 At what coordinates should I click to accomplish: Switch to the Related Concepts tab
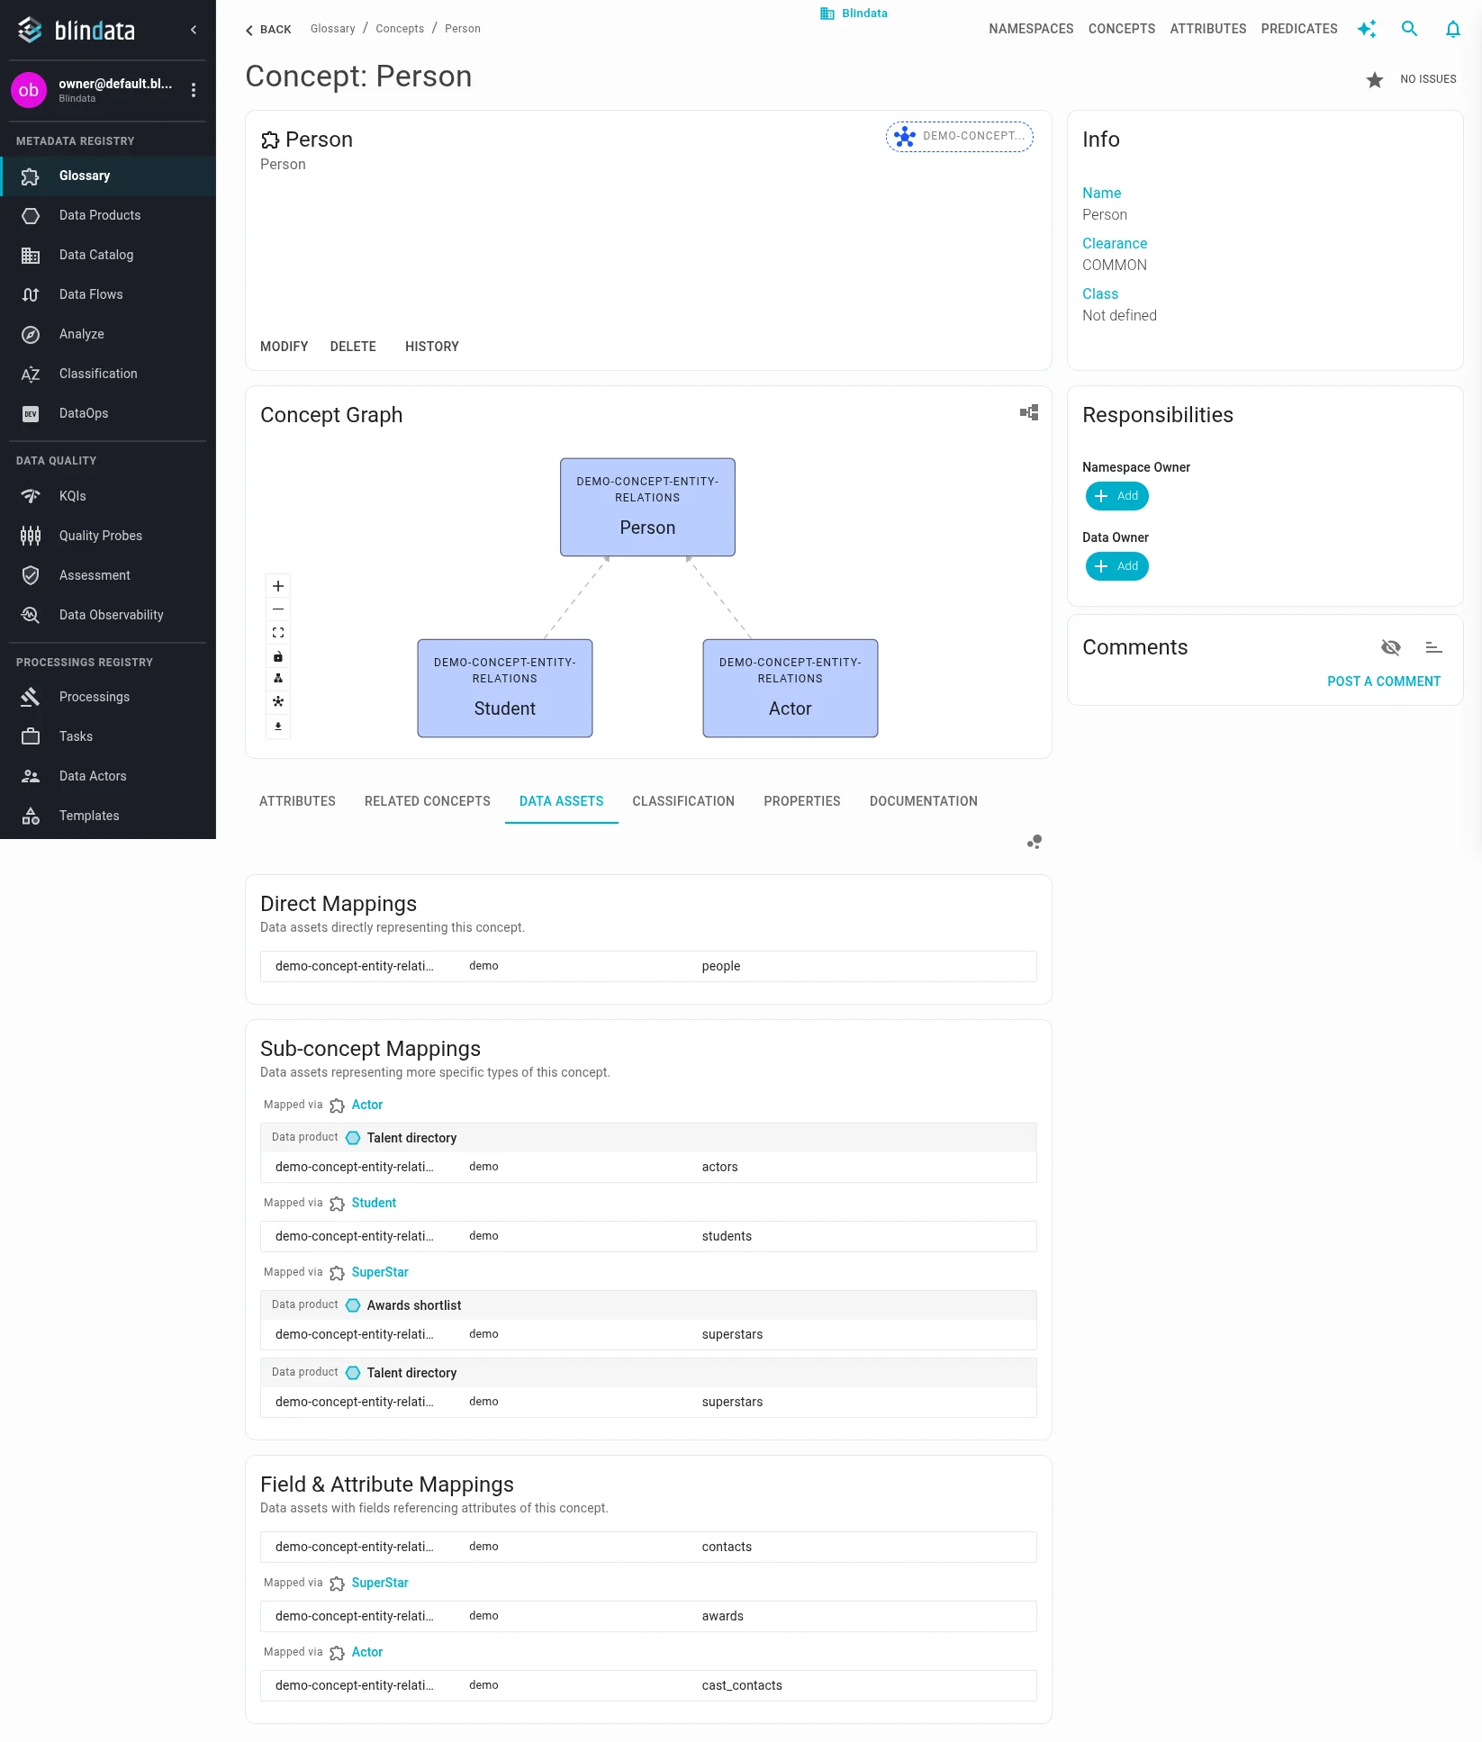pos(428,801)
